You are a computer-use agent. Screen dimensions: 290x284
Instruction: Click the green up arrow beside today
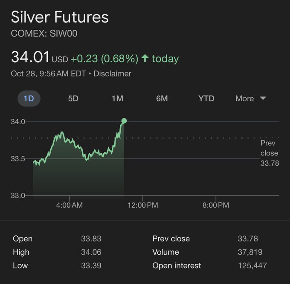(145, 59)
